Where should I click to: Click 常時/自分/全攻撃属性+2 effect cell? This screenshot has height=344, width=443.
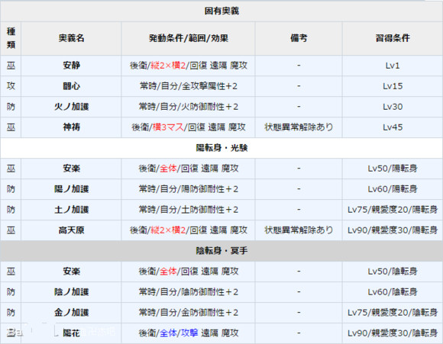[x=189, y=86]
